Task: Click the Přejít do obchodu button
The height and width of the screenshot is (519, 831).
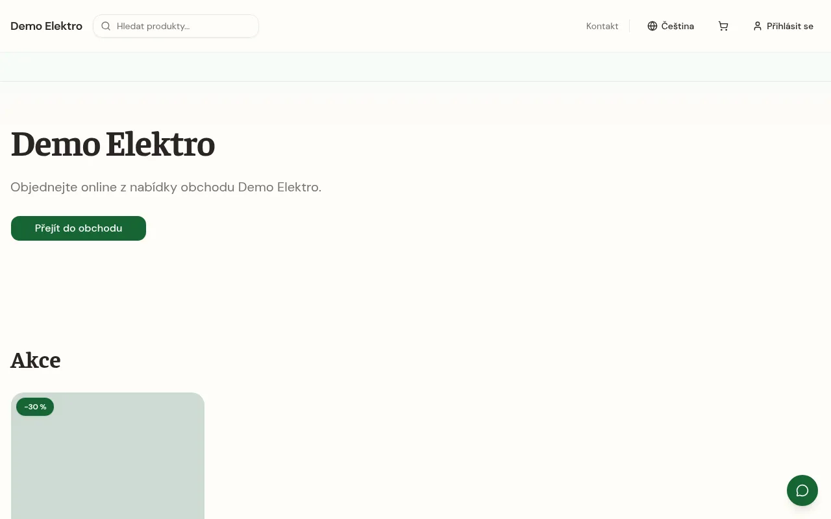Action: point(79,228)
